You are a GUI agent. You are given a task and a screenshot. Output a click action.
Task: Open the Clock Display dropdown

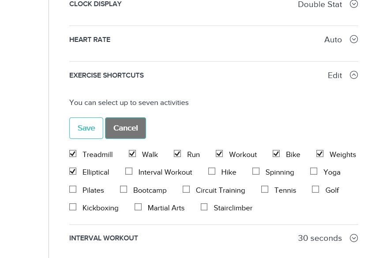354,4
